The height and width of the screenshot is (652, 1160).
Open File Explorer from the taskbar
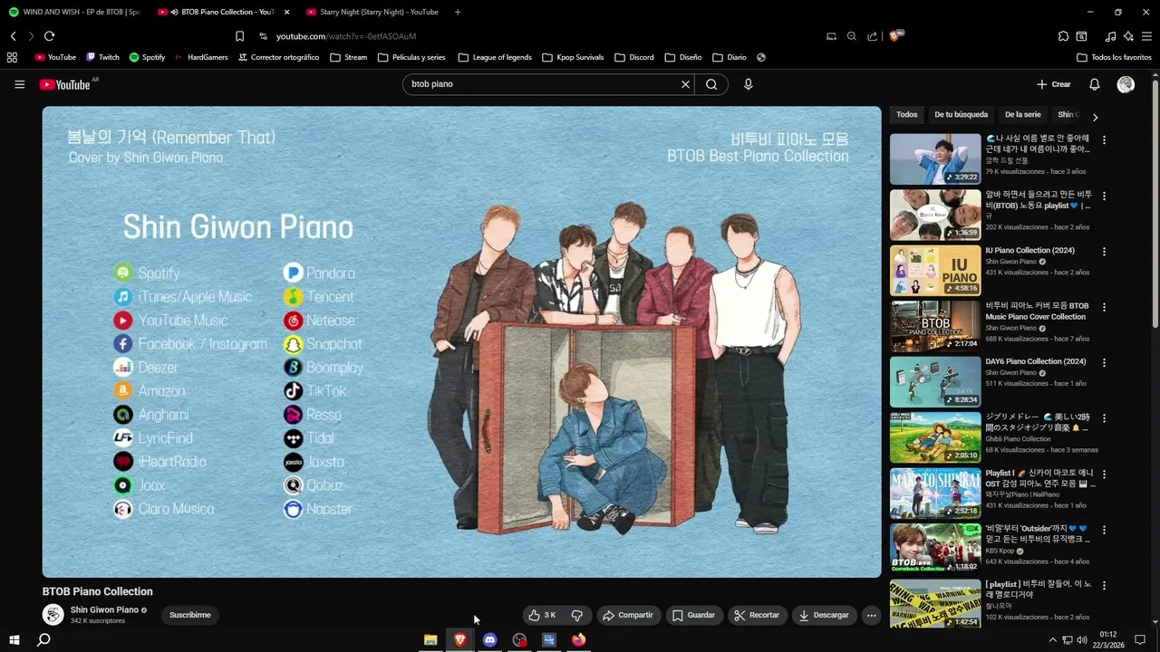point(430,640)
